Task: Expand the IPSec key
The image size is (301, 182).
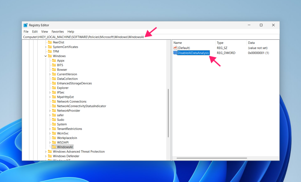Action: point(50,92)
